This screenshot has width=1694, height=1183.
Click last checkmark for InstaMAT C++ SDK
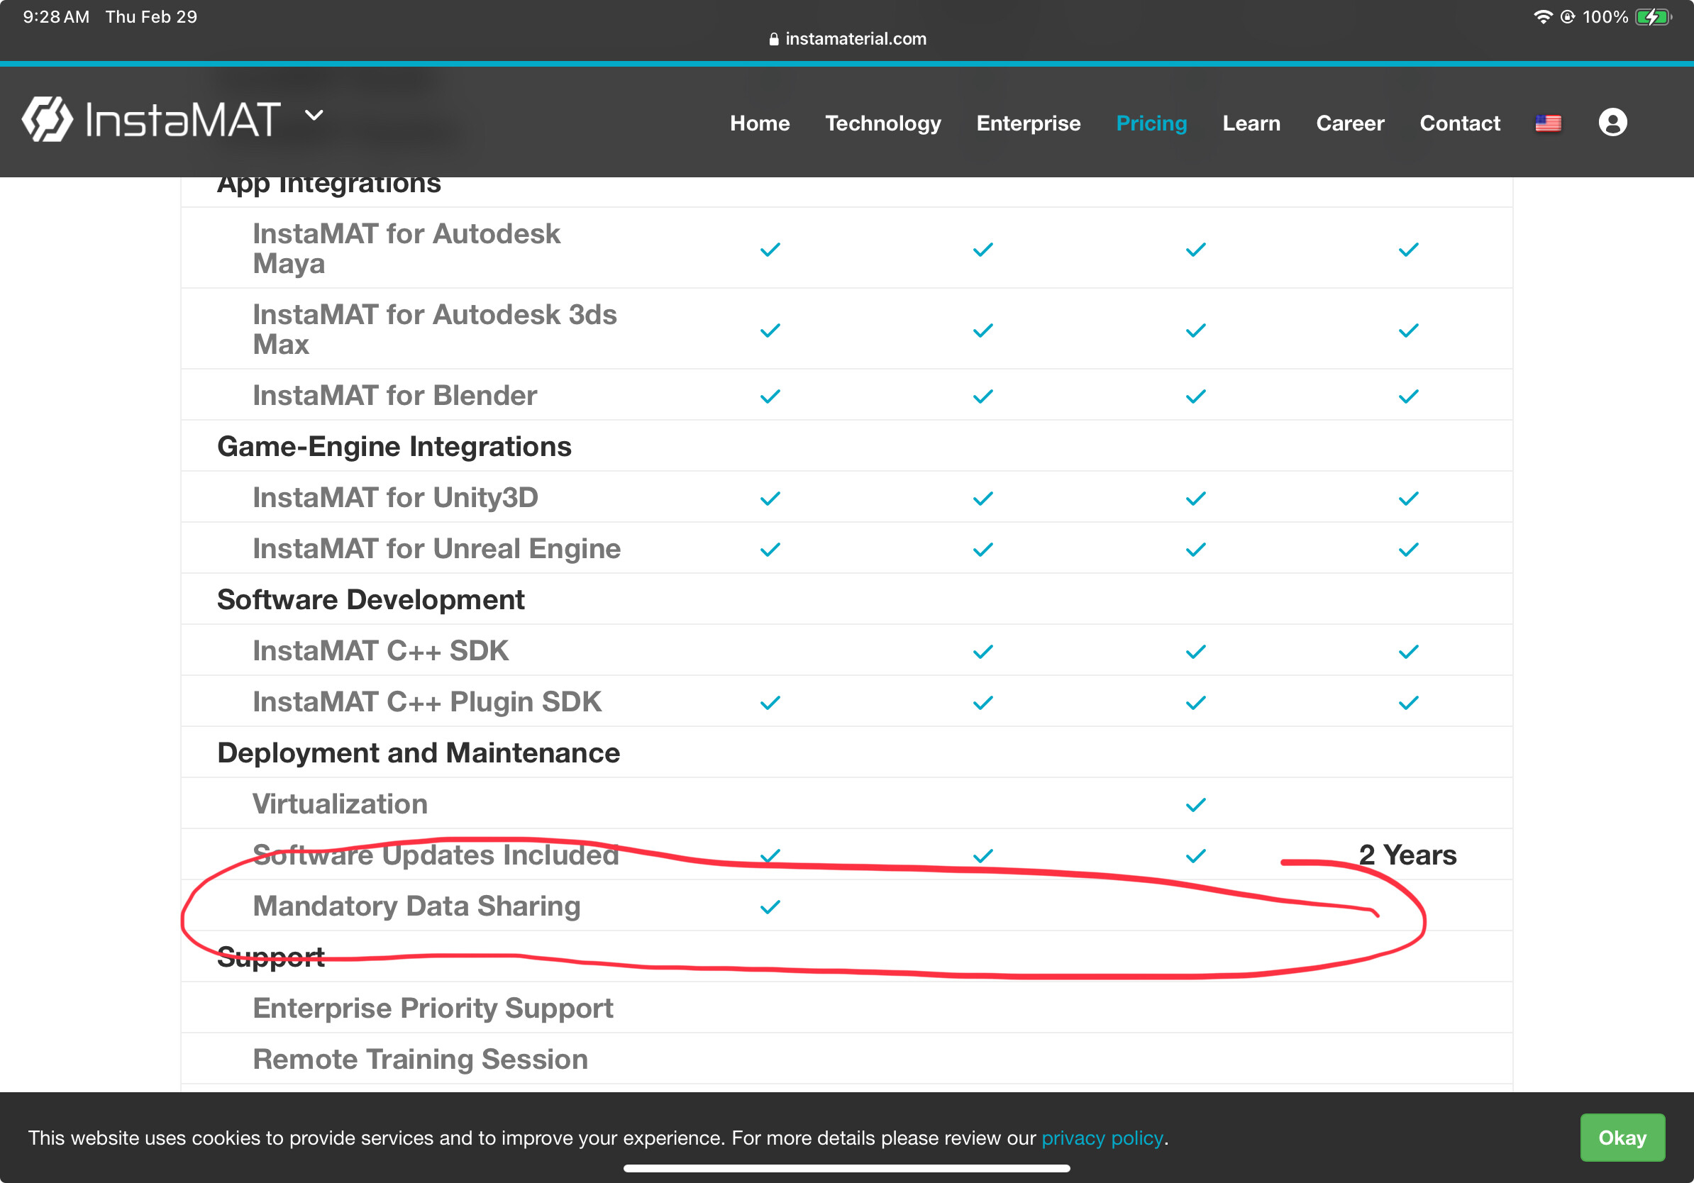pos(1407,652)
